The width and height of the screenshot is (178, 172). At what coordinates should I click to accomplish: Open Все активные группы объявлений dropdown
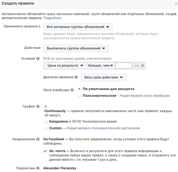pyautogui.click(x=78, y=27)
